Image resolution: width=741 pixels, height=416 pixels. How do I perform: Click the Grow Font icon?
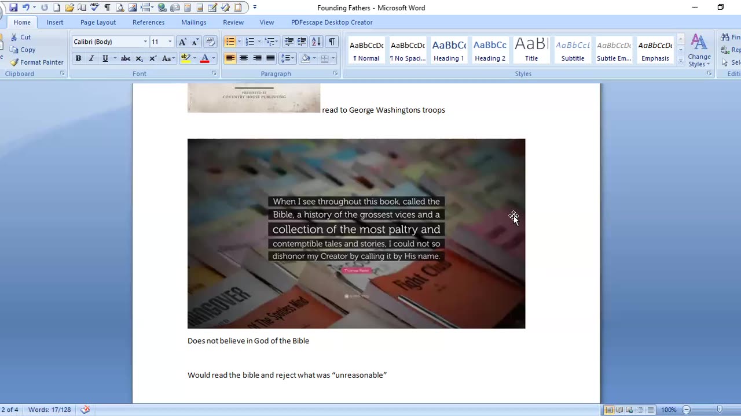click(x=182, y=42)
